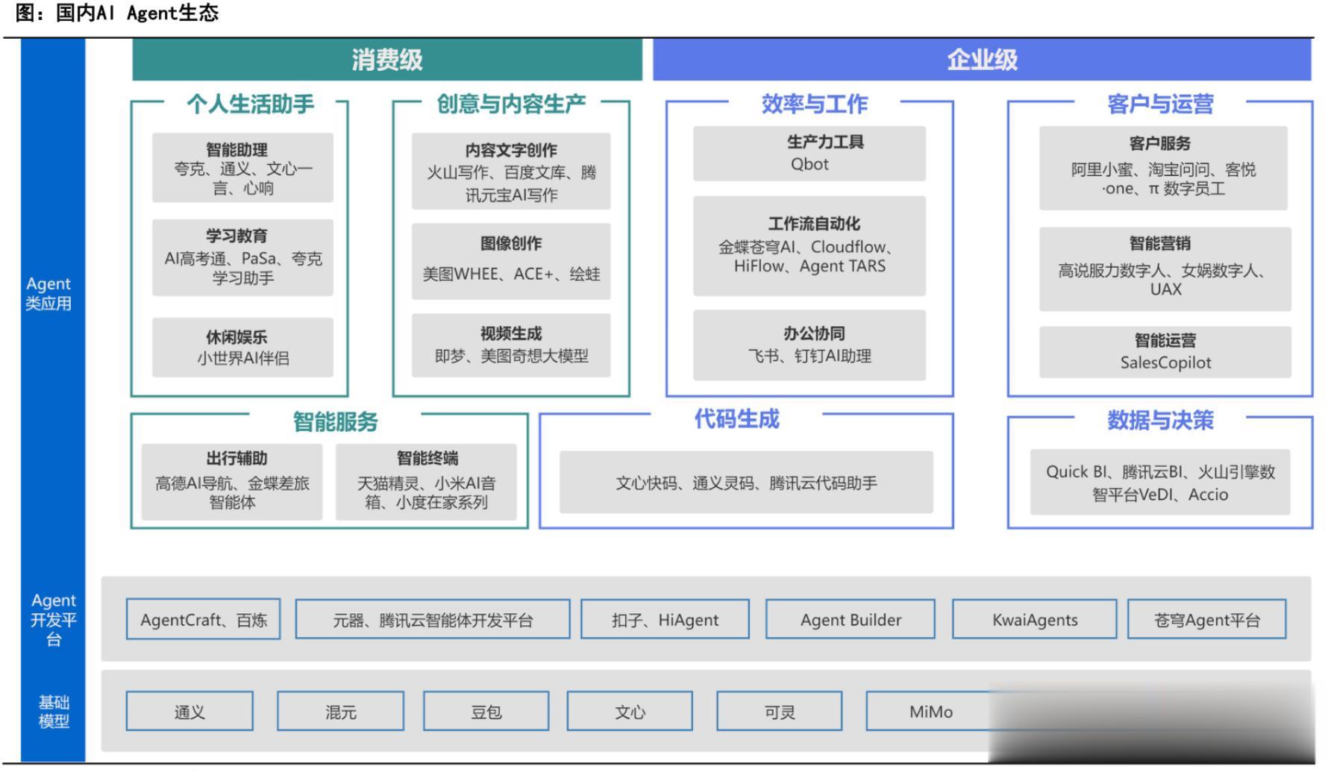Click the 代码生成 group heading

[736, 418]
